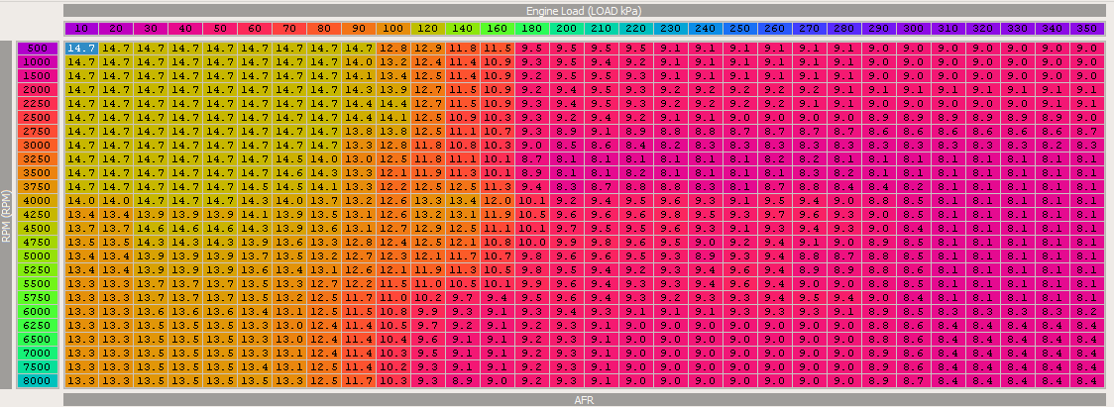
Task: Click the AFR label bar below table
Action: coord(582,399)
